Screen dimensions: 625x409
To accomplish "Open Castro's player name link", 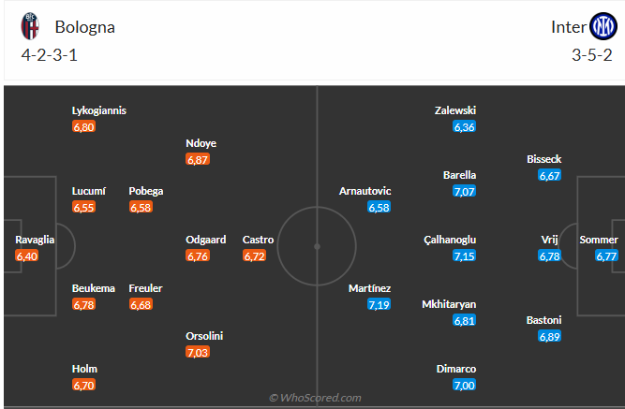I will click(259, 240).
